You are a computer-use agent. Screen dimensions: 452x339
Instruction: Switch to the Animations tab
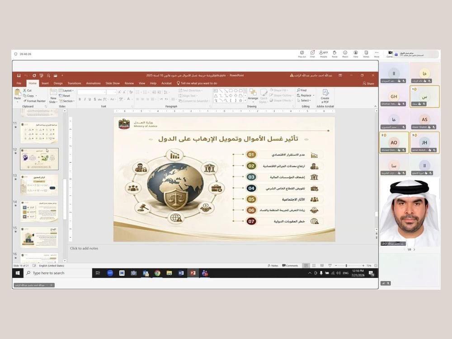point(94,83)
